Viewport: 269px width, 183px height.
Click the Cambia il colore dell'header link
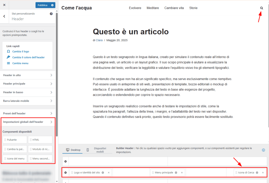(x=28, y=57)
